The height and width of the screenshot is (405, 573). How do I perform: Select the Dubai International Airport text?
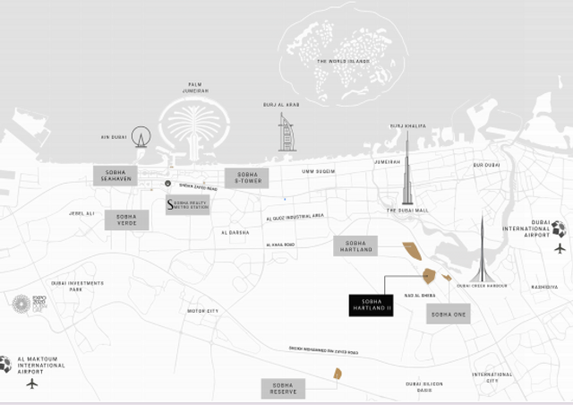pyautogui.click(x=526, y=228)
